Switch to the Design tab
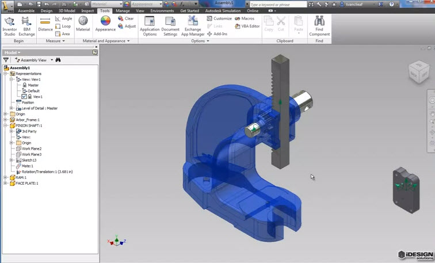The height and width of the screenshot is (263, 435). pyautogui.click(x=47, y=11)
